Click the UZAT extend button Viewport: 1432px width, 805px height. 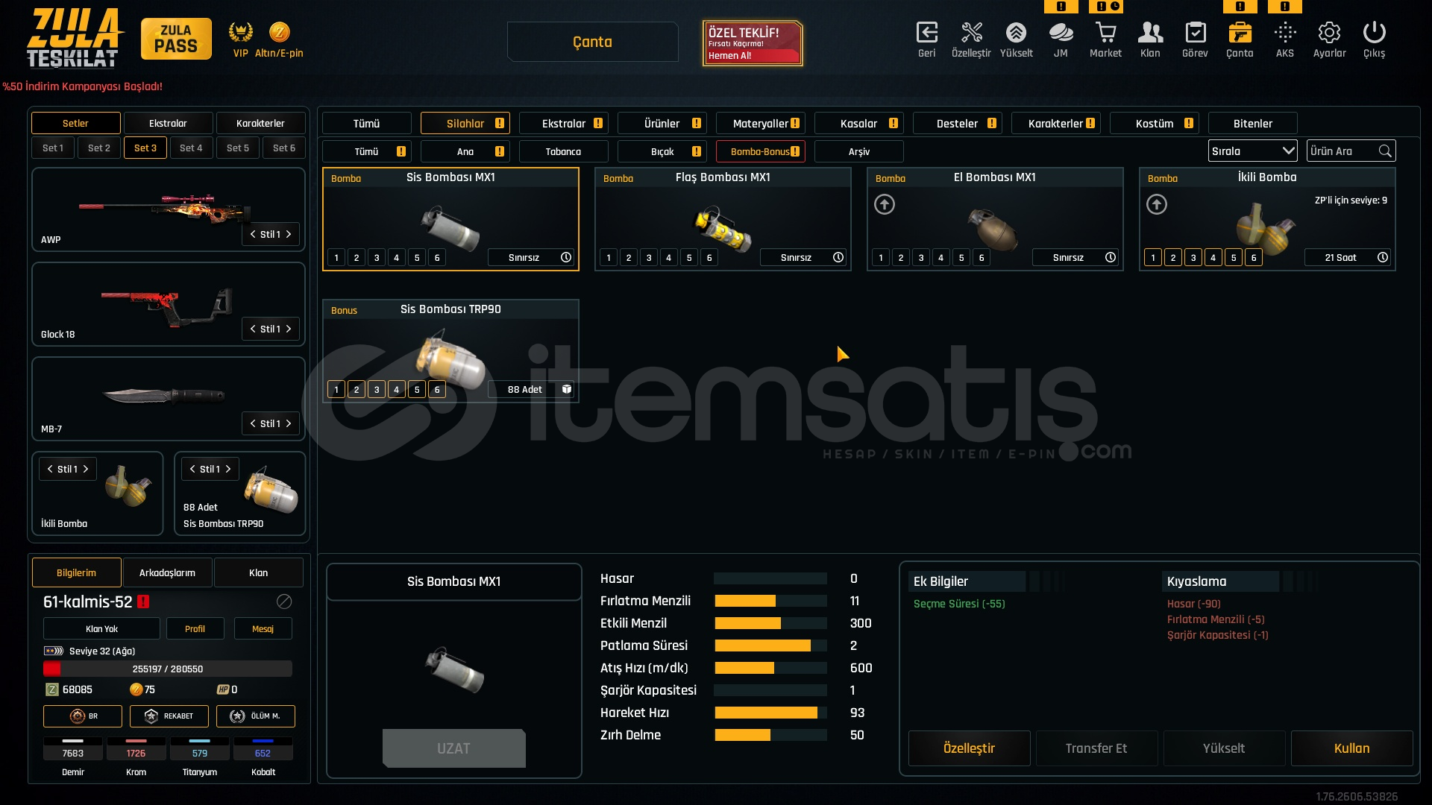pyautogui.click(x=453, y=748)
